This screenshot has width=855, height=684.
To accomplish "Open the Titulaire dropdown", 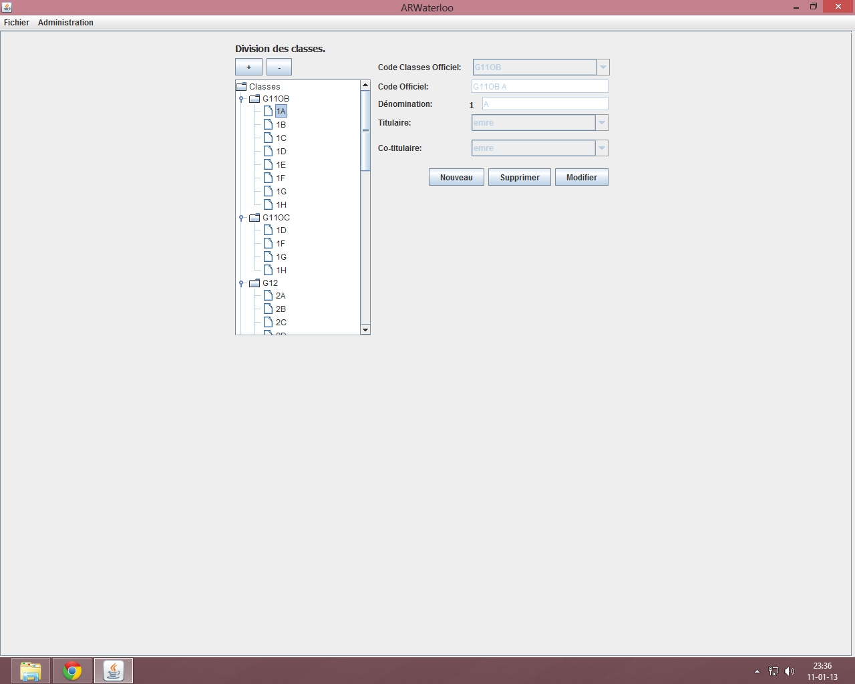I will [x=601, y=123].
